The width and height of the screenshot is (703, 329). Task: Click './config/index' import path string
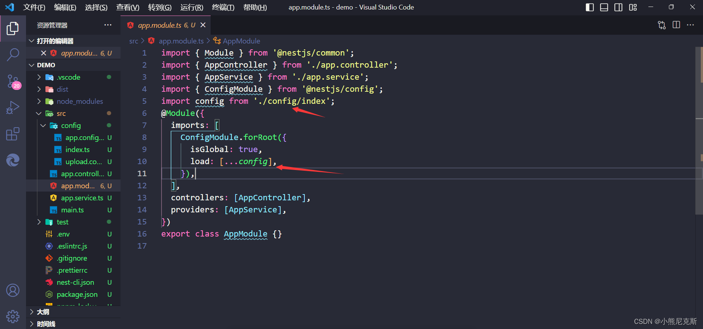click(x=292, y=101)
